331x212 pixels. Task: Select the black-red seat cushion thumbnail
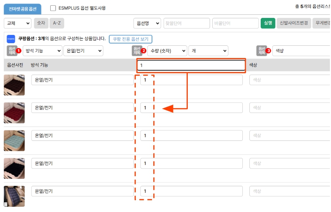(14, 85)
